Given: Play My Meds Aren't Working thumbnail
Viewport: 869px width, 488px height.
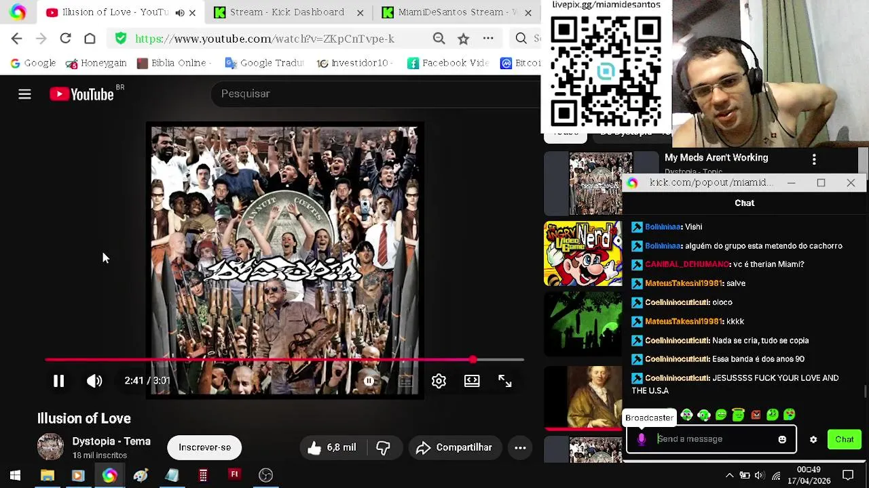Looking at the screenshot, I should (601, 184).
